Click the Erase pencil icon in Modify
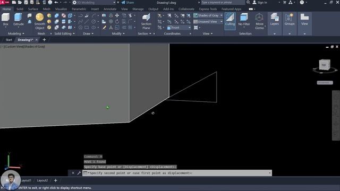340x191 pixels. pyautogui.click(x=104, y=28)
